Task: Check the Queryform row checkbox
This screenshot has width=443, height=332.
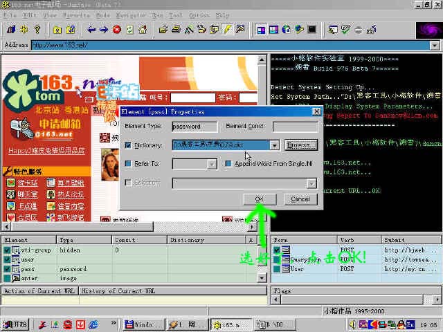Action: (x=277, y=259)
